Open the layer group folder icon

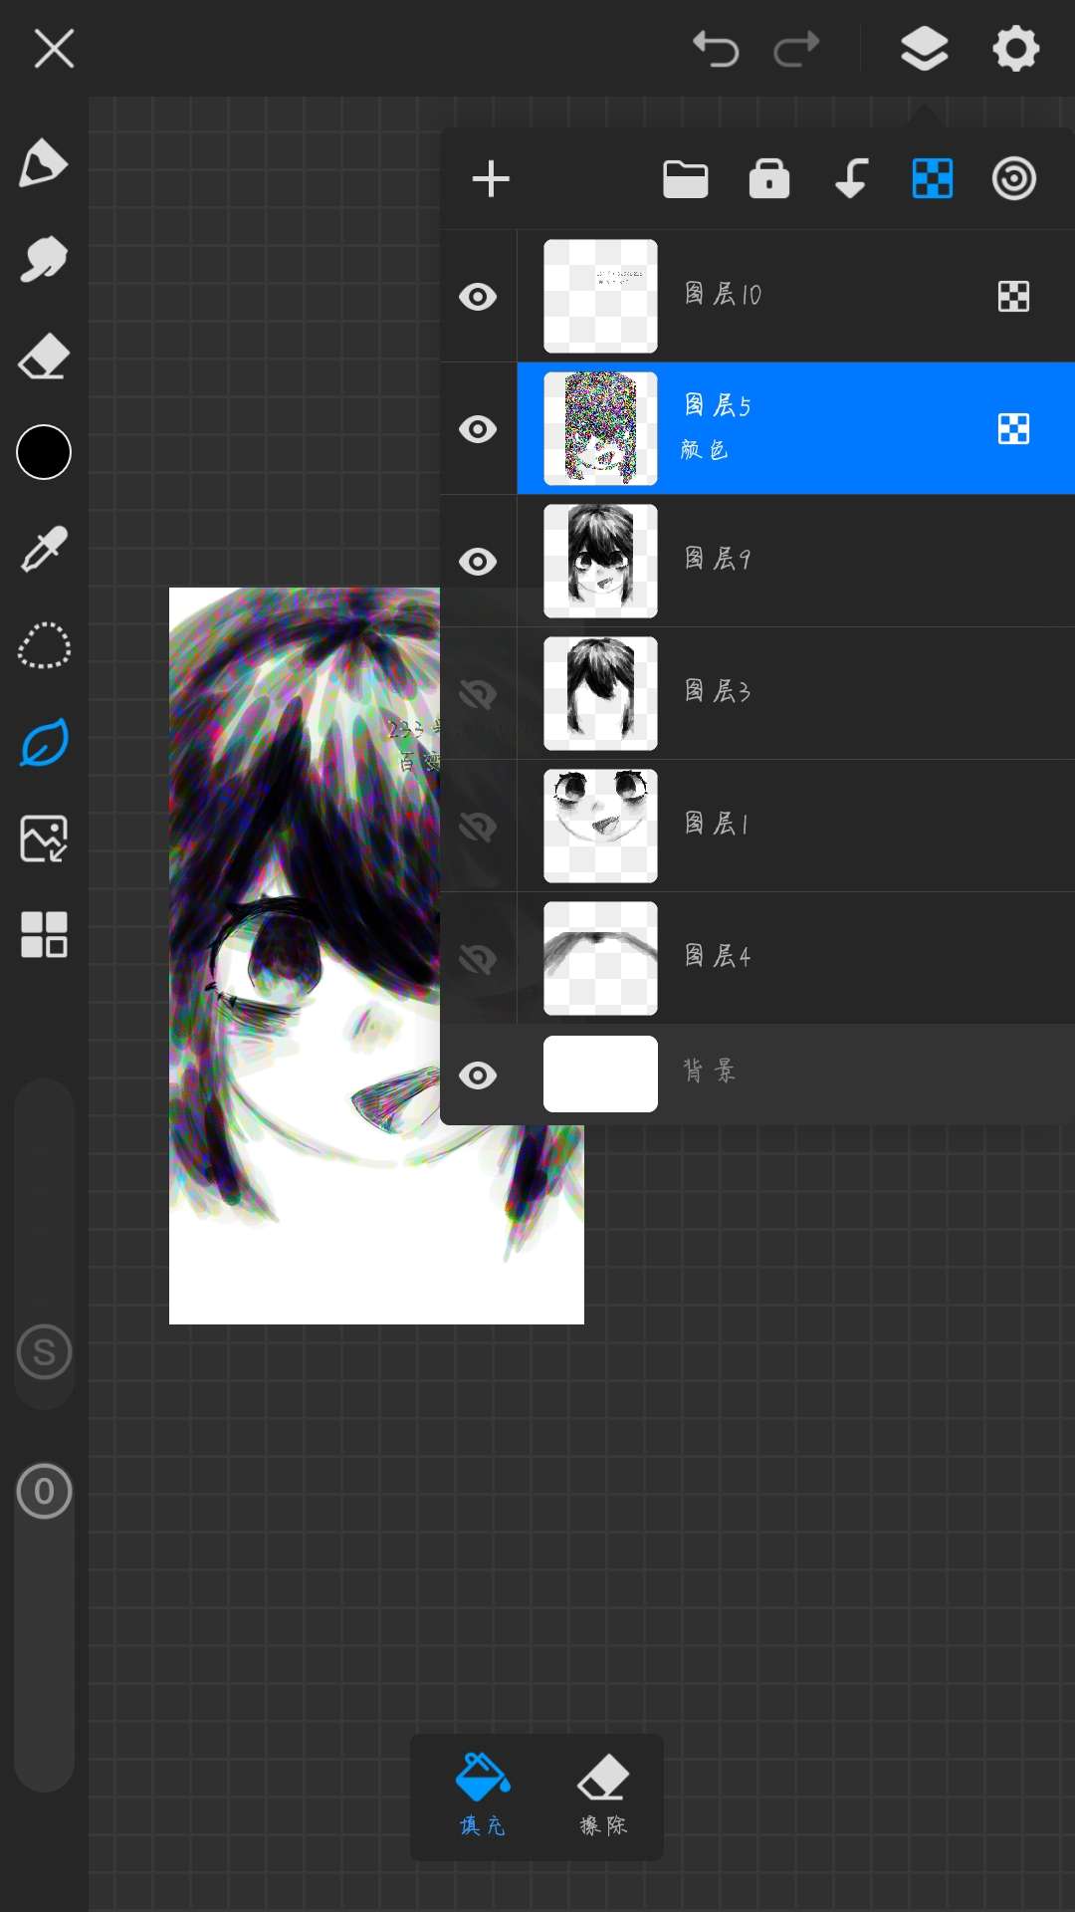pos(686,179)
